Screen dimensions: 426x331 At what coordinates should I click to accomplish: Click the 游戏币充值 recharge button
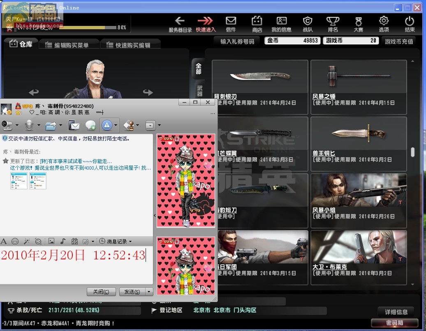coord(399,41)
